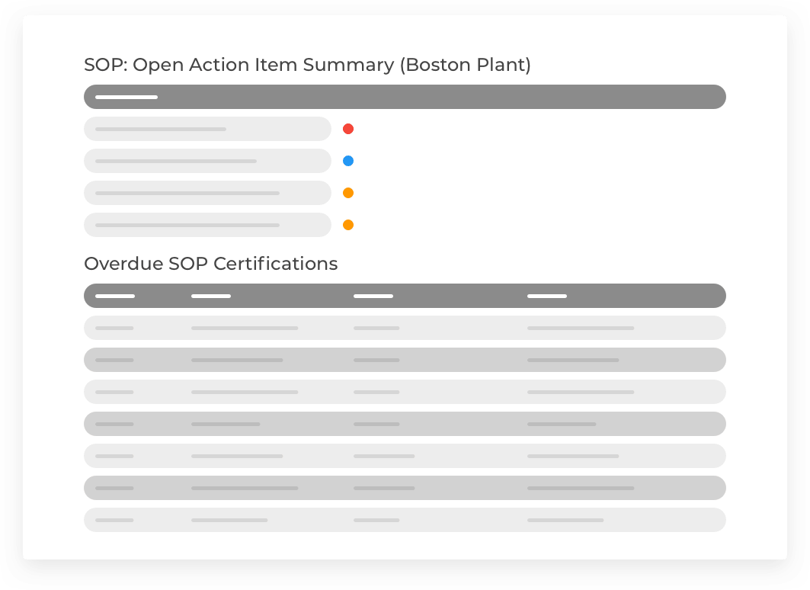The image size is (810, 590).
Task: Click the indicator beside the third action item
Action: [348, 193]
